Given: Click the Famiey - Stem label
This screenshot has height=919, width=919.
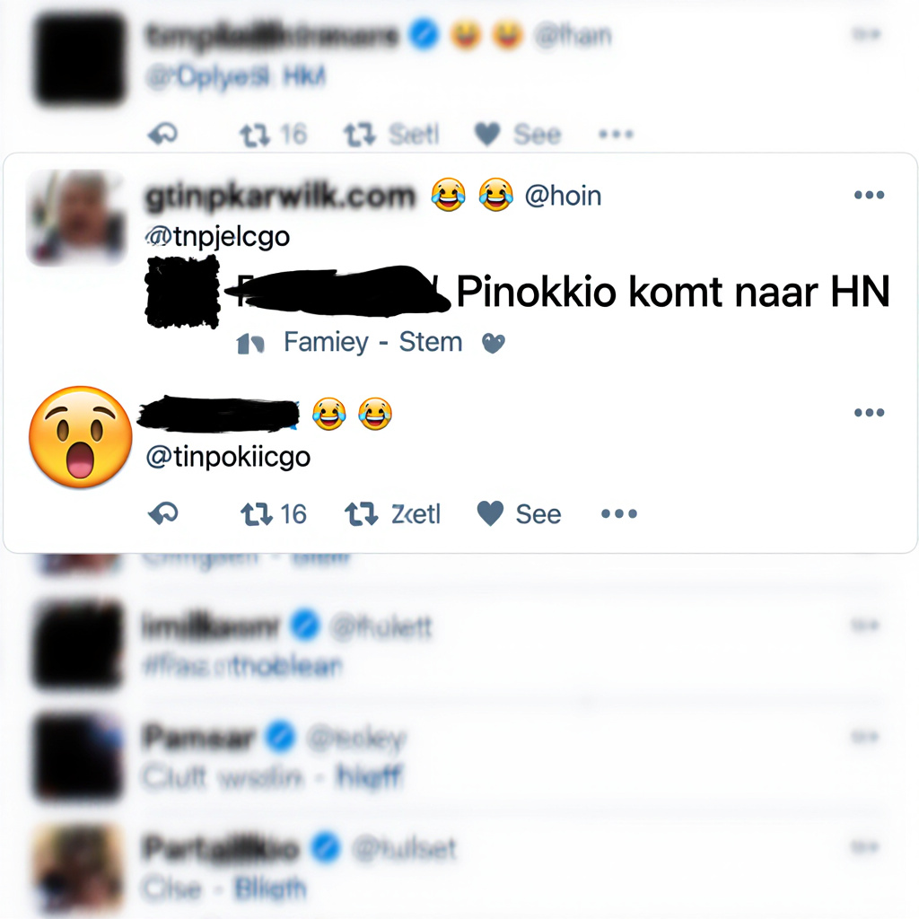Looking at the screenshot, I should tap(373, 342).
